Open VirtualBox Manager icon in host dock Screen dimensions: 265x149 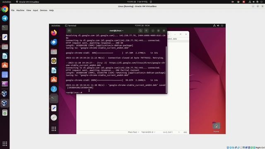(5, 94)
